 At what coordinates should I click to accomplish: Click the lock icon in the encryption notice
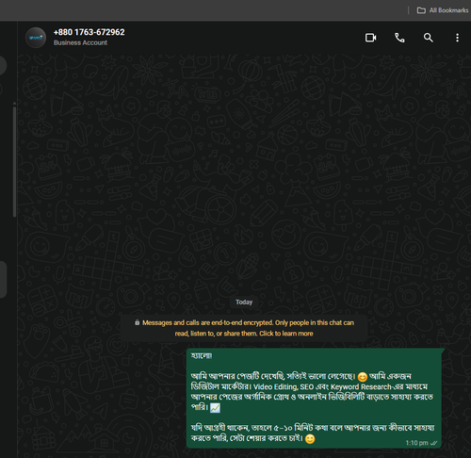click(137, 322)
